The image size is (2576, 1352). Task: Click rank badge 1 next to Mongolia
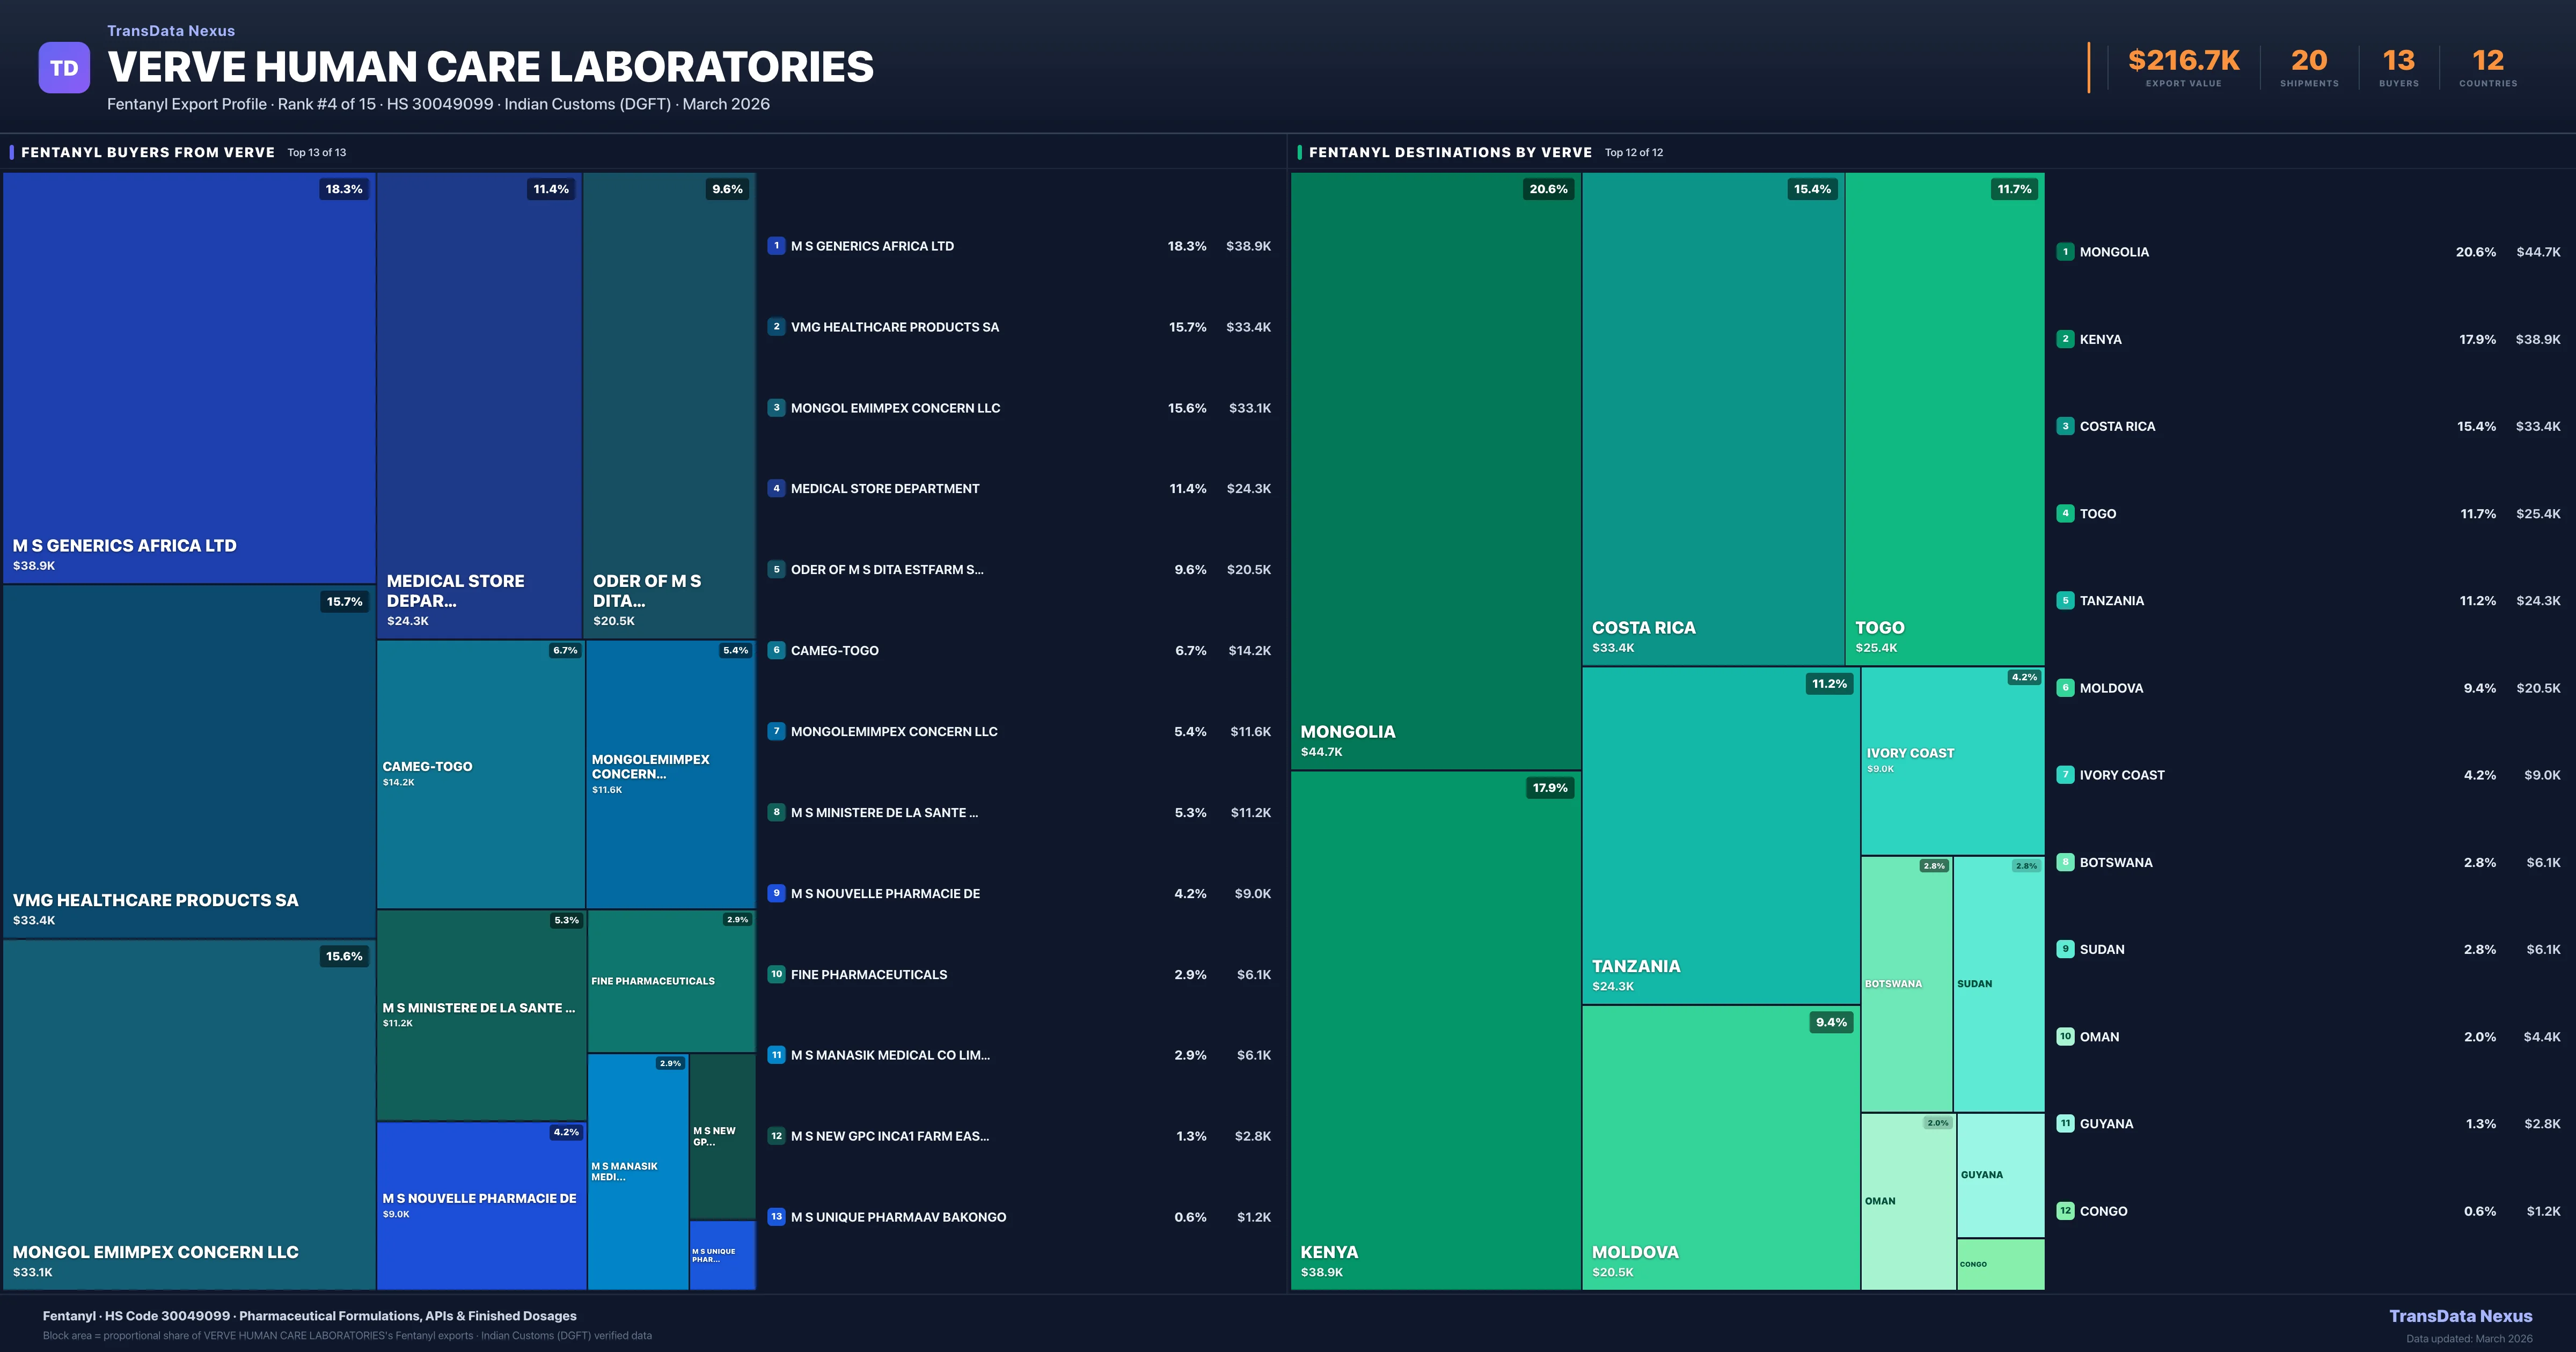point(2065,252)
